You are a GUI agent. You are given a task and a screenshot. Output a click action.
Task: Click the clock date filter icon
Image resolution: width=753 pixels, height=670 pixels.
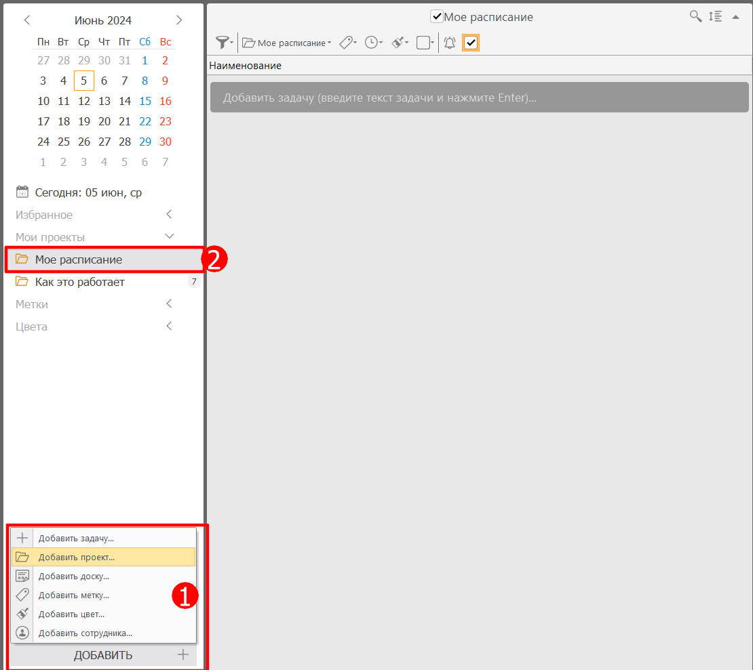(x=372, y=43)
